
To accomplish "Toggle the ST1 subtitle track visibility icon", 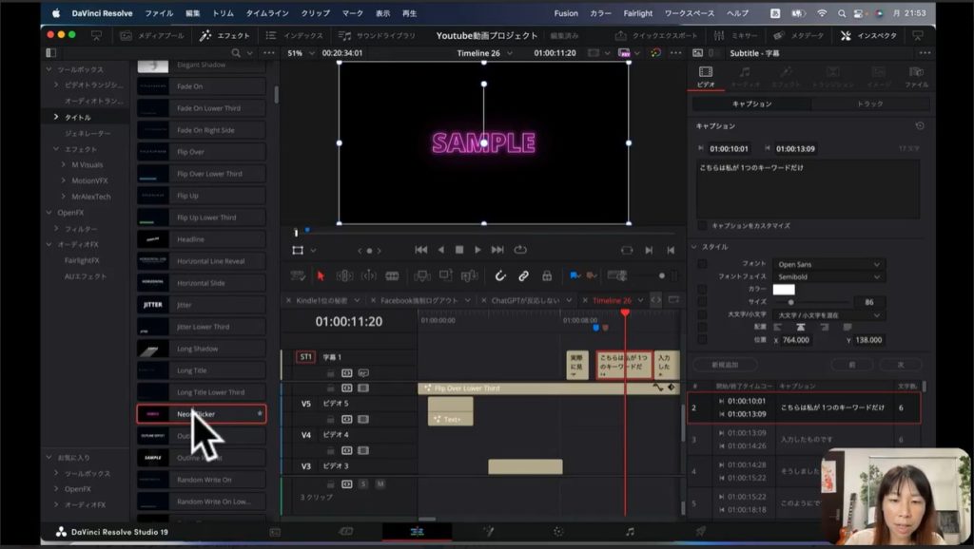I will pyautogui.click(x=363, y=372).
